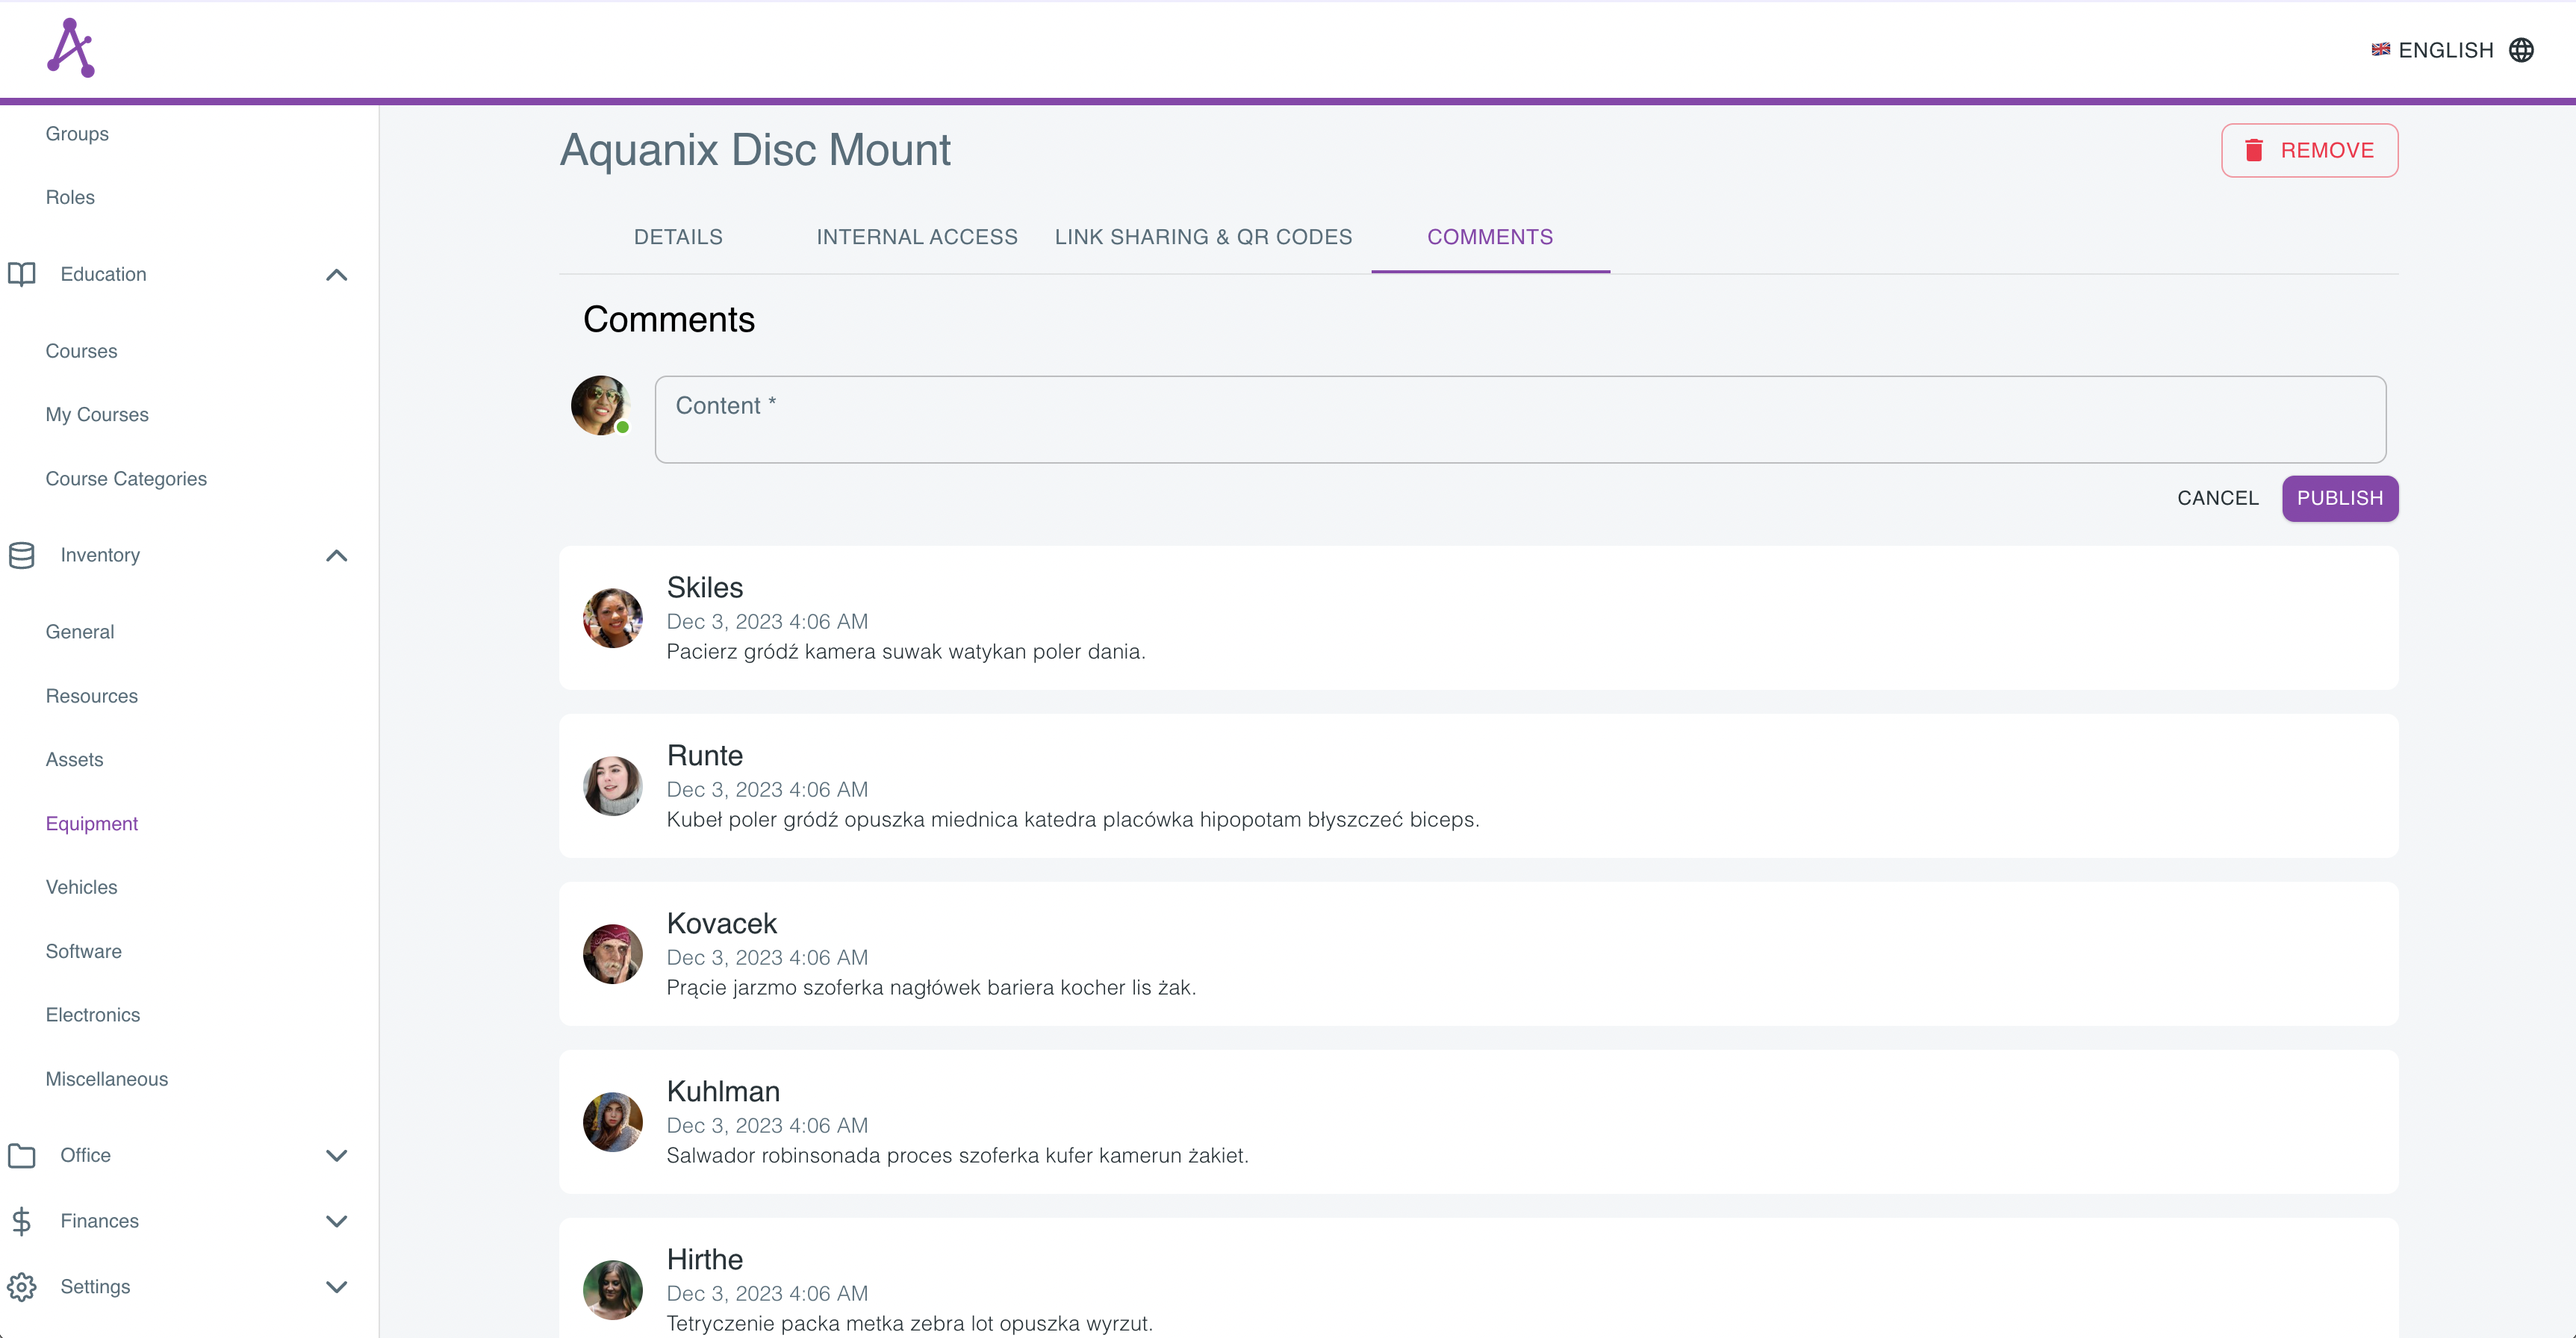Open the Vehicles page from the sidebar

pyautogui.click(x=81, y=887)
